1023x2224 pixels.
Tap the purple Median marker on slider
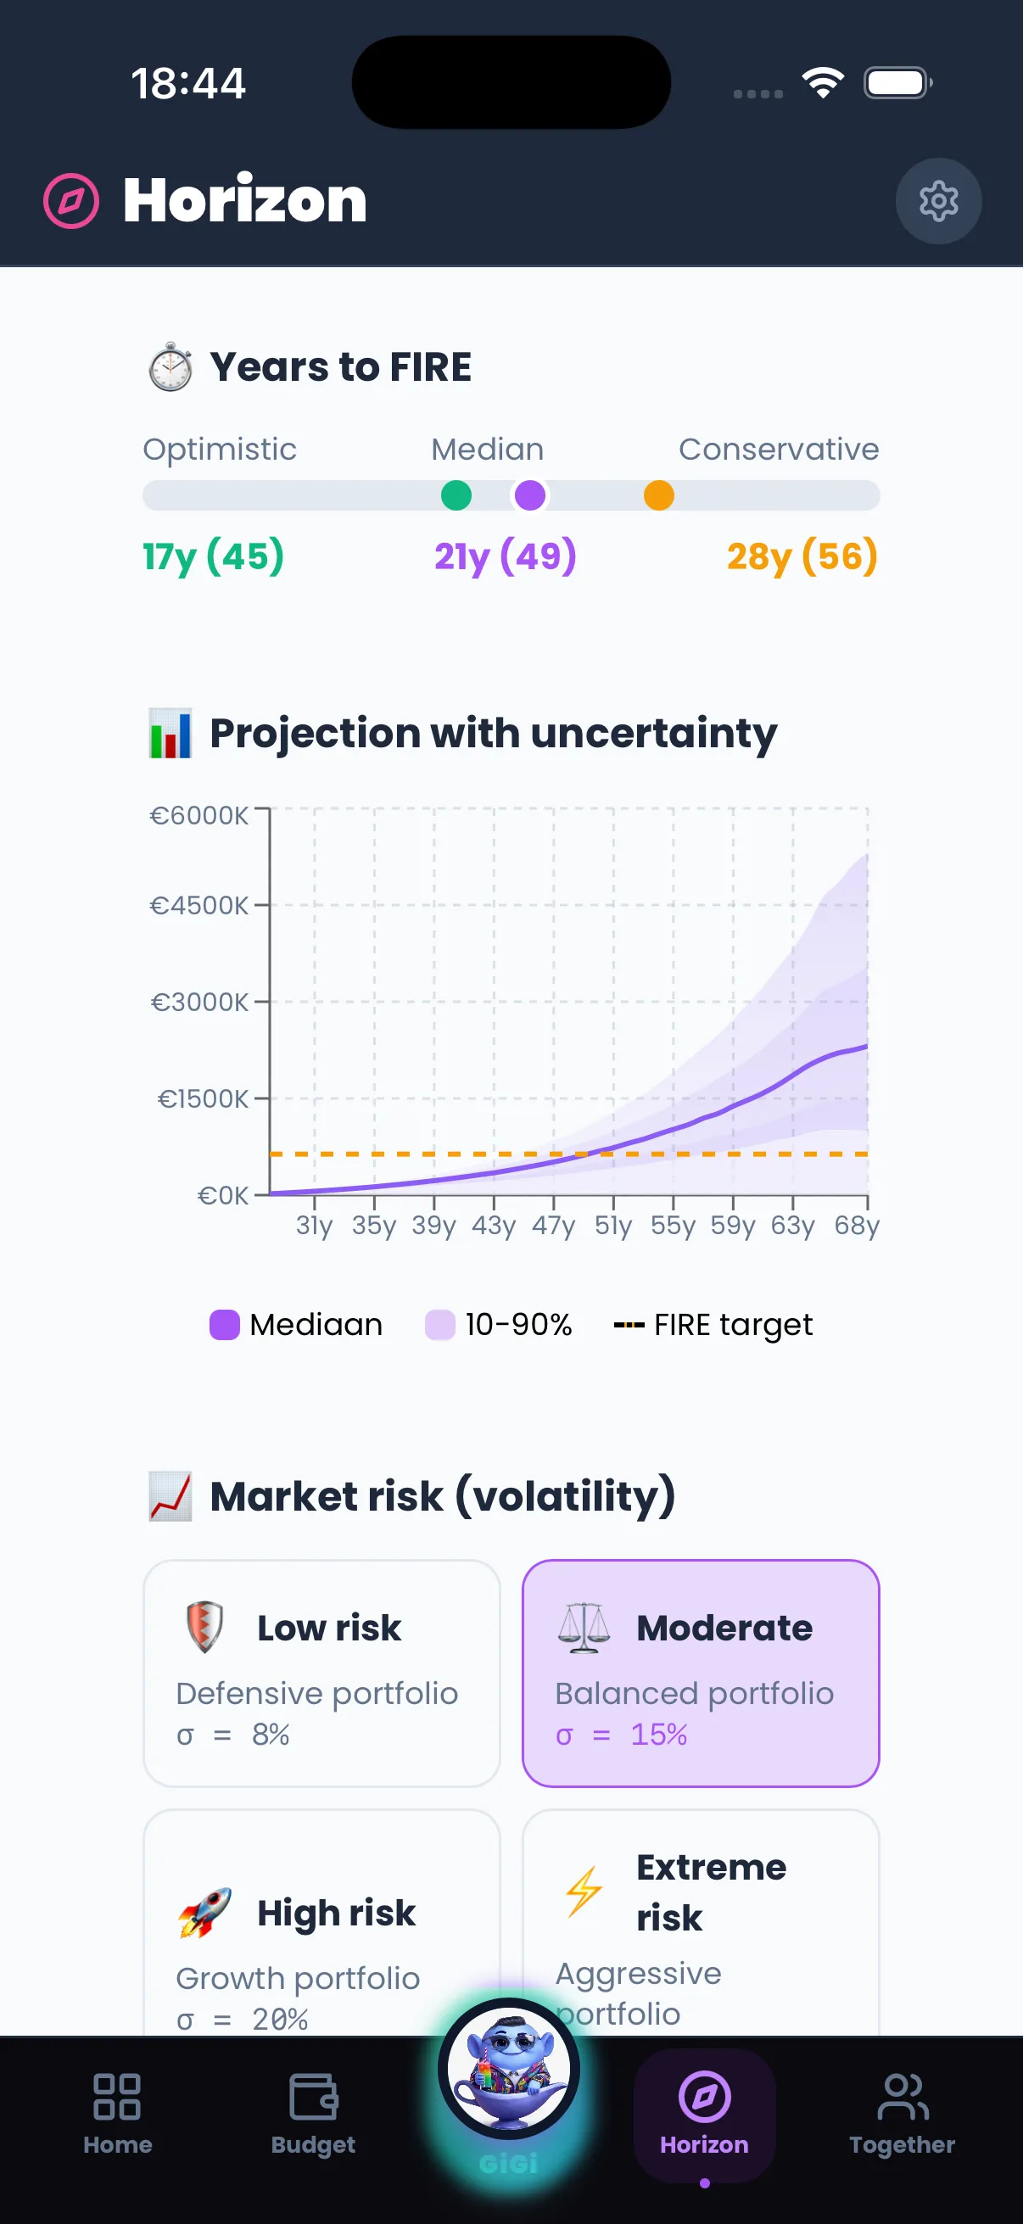tap(530, 495)
